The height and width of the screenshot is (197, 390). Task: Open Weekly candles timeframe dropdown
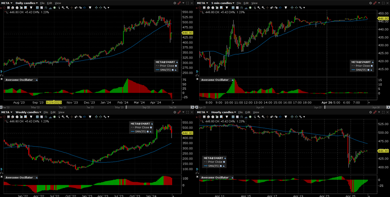tap(28, 112)
